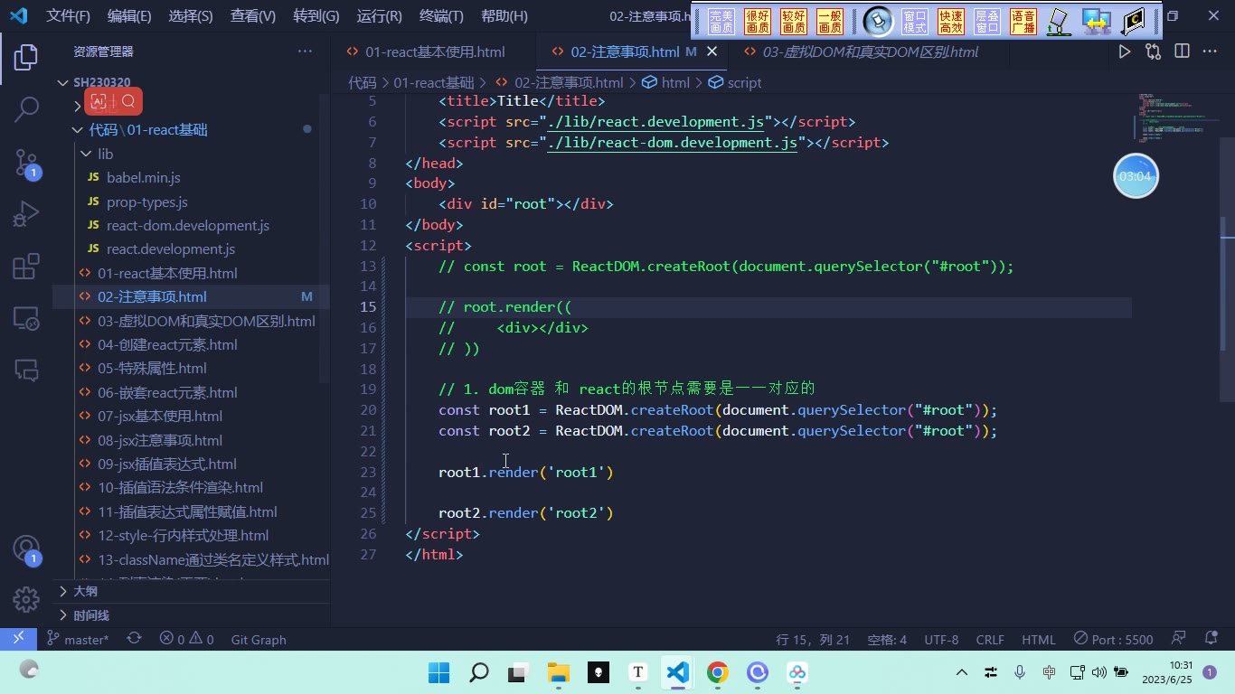Open 08-jsx注意事项.html in explorer
1235x694 pixels.
160,440
